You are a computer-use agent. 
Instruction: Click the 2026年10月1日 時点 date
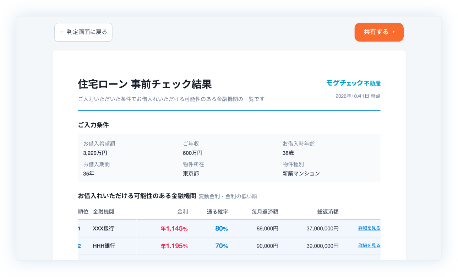(358, 96)
